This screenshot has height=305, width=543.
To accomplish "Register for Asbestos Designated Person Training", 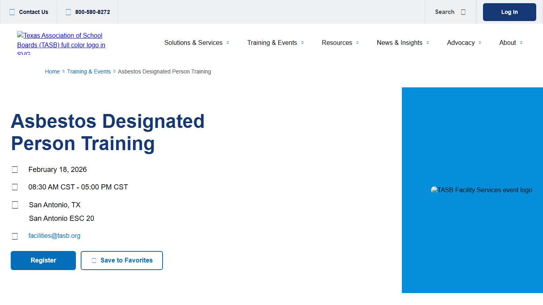I will tap(43, 261).
